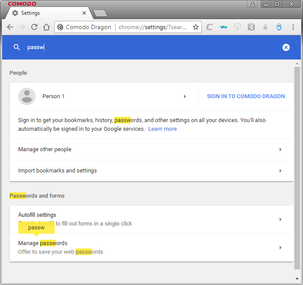Click the COMODO logo in title bar
This screenshot has height=285, width=303.
pos(22,3)
